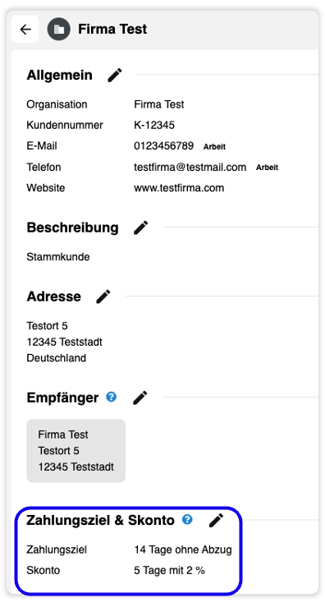Edit the Beschreibung section via its pencil
The width and height of the screenshot is (325, 607).
(141, 228)
